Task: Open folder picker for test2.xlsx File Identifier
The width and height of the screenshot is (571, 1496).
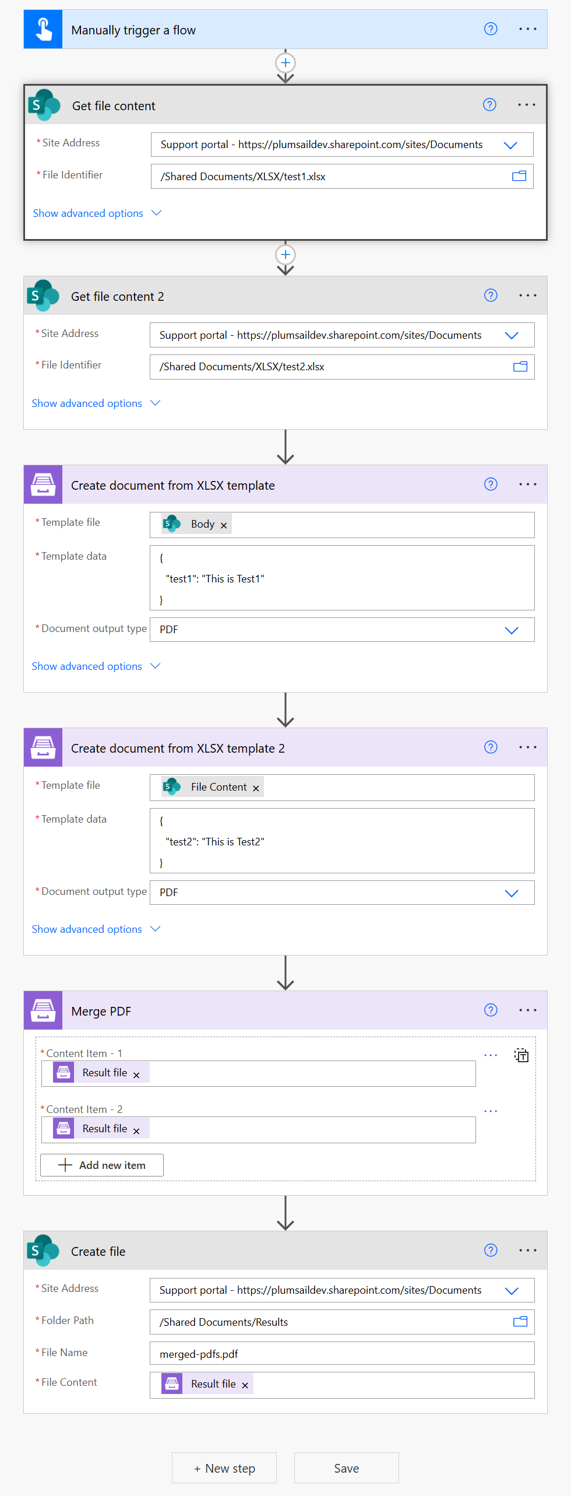Action: (x=520, y=367)
